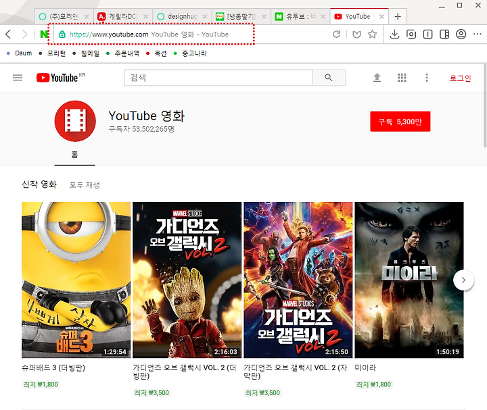The height and width of the screenshot is (410, 487).
Task: Click 최저 ₩1,800 price under 슈퍼배드 3
Action: tap(41, 384)
